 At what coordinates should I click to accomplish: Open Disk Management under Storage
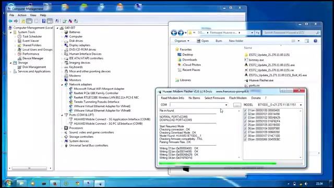[x=34, y=67]
